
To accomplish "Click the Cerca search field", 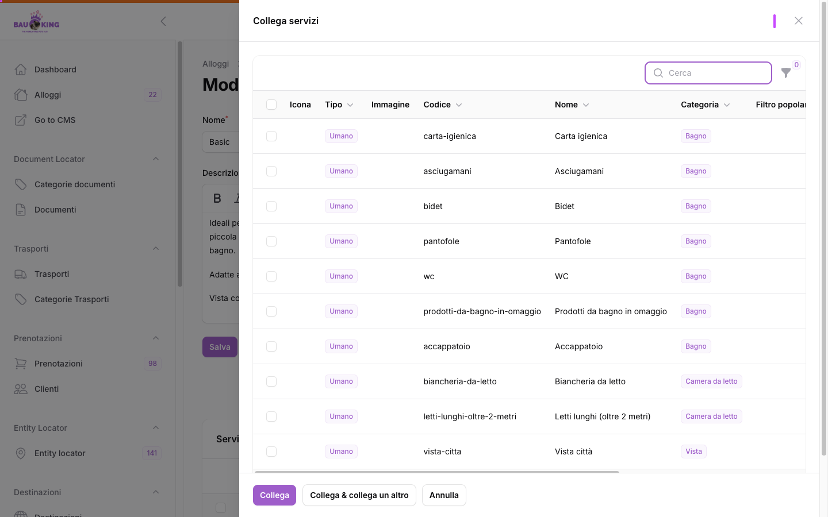I will tap(708, 73).
